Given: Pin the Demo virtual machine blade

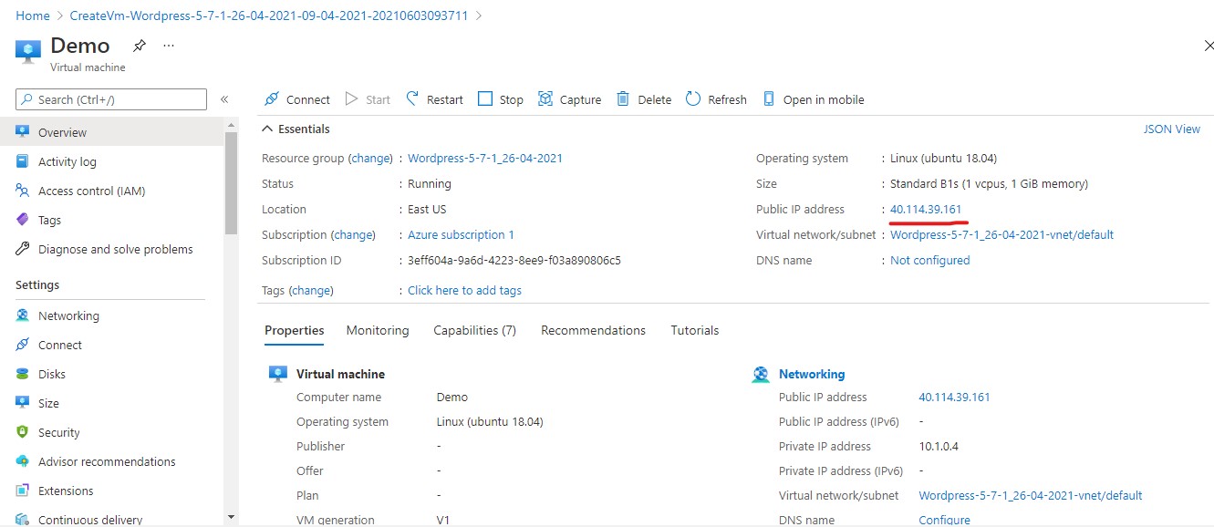Looking at the screenshot, I should pos(140,46).
